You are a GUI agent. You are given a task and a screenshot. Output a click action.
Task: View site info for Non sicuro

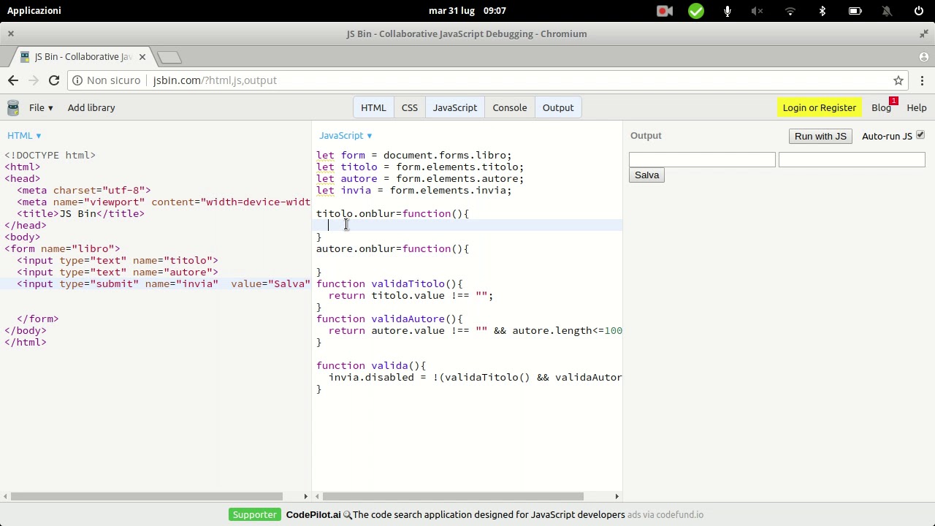coord(107,80)
